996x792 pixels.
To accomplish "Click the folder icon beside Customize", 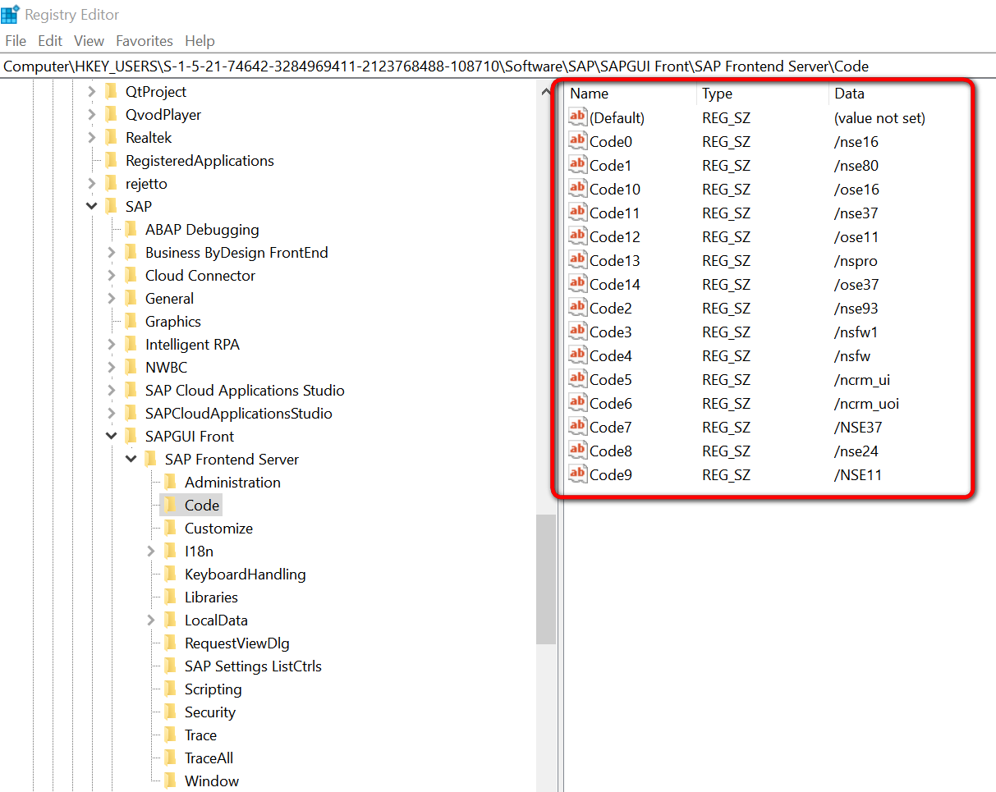I will [x=170, y=528].
